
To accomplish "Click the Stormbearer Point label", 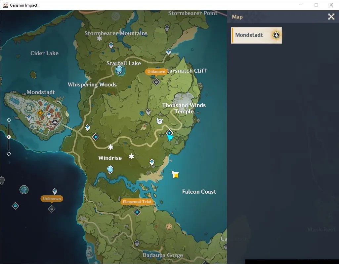I will (192, 13).
